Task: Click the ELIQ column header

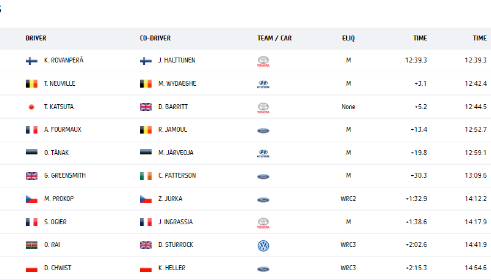Action: tap(348, 38)
